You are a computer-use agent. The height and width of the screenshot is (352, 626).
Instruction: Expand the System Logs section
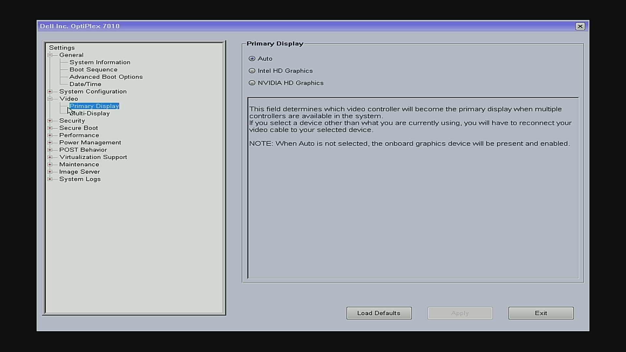click(x=50, y=179)
